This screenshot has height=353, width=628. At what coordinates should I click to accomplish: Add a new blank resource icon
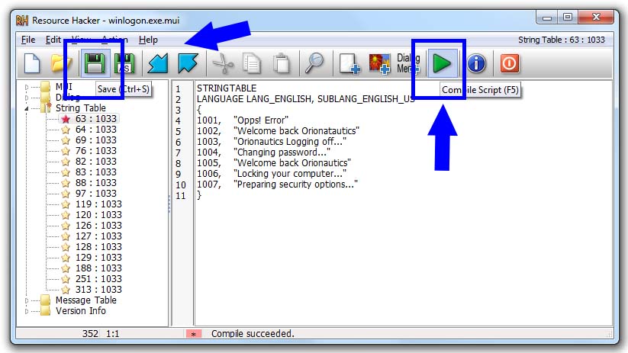click(349, 63)
